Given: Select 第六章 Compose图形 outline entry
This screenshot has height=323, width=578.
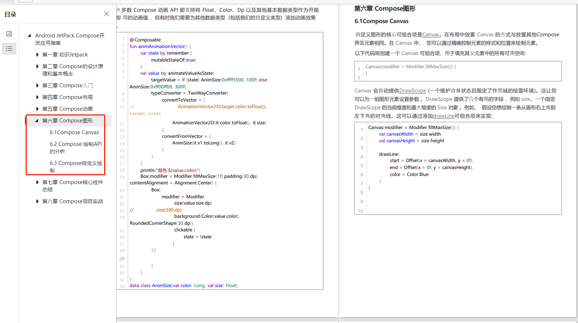Looking at the screenshot, I should tap(67, 121).
